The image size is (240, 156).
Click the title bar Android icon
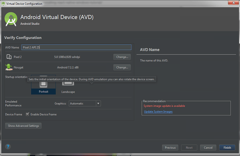[3, 3]
